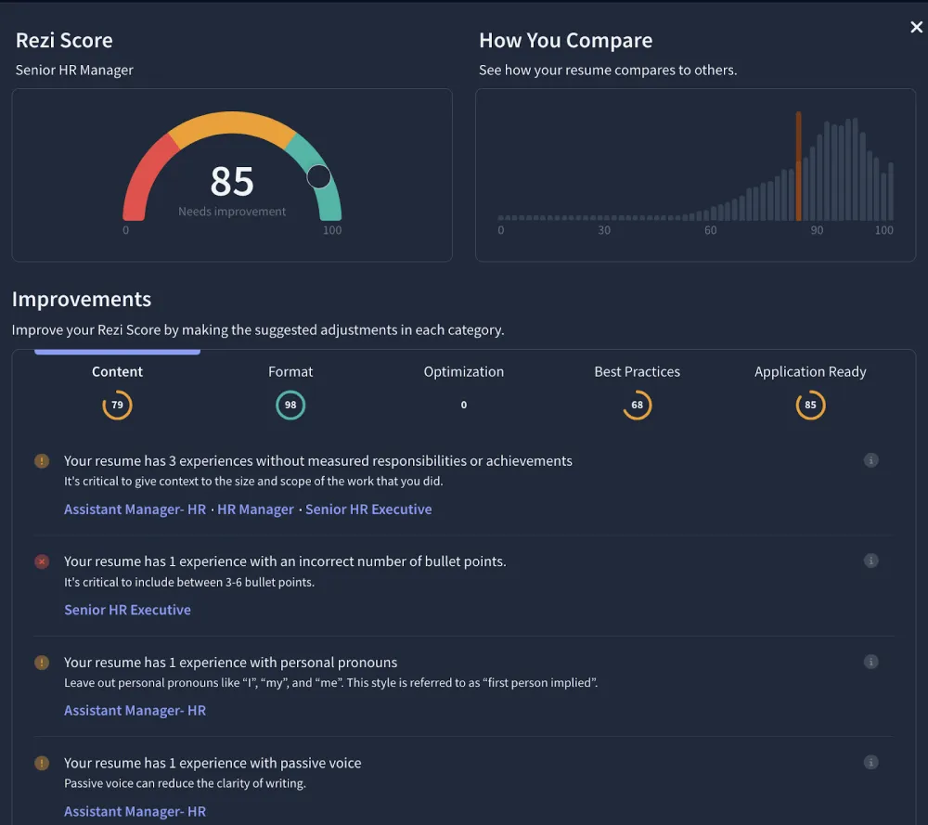Open info icon for measured responsibilities issue
The width and height of the screenshot is (928, 825).
coord(870,460)
